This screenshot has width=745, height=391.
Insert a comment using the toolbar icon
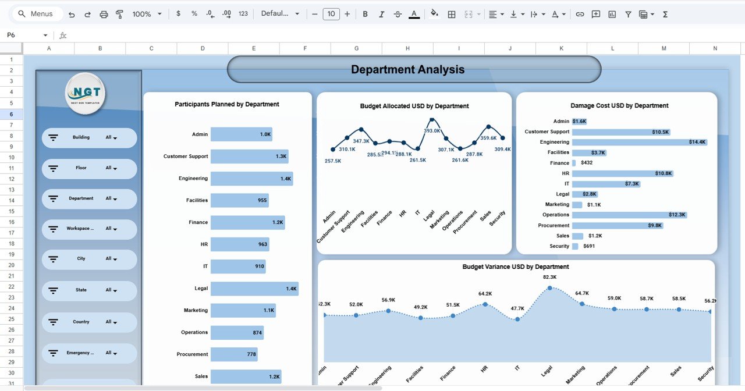point(595,13)
